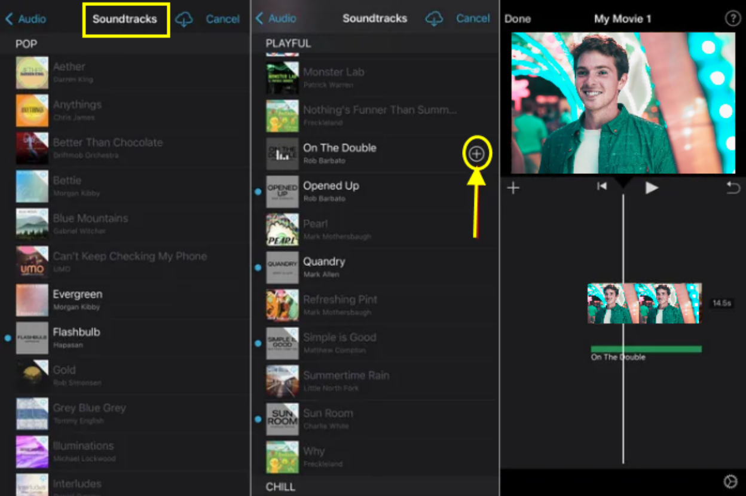
Task: Add On The Double with its plus button
Action: (x=476, y=154)
